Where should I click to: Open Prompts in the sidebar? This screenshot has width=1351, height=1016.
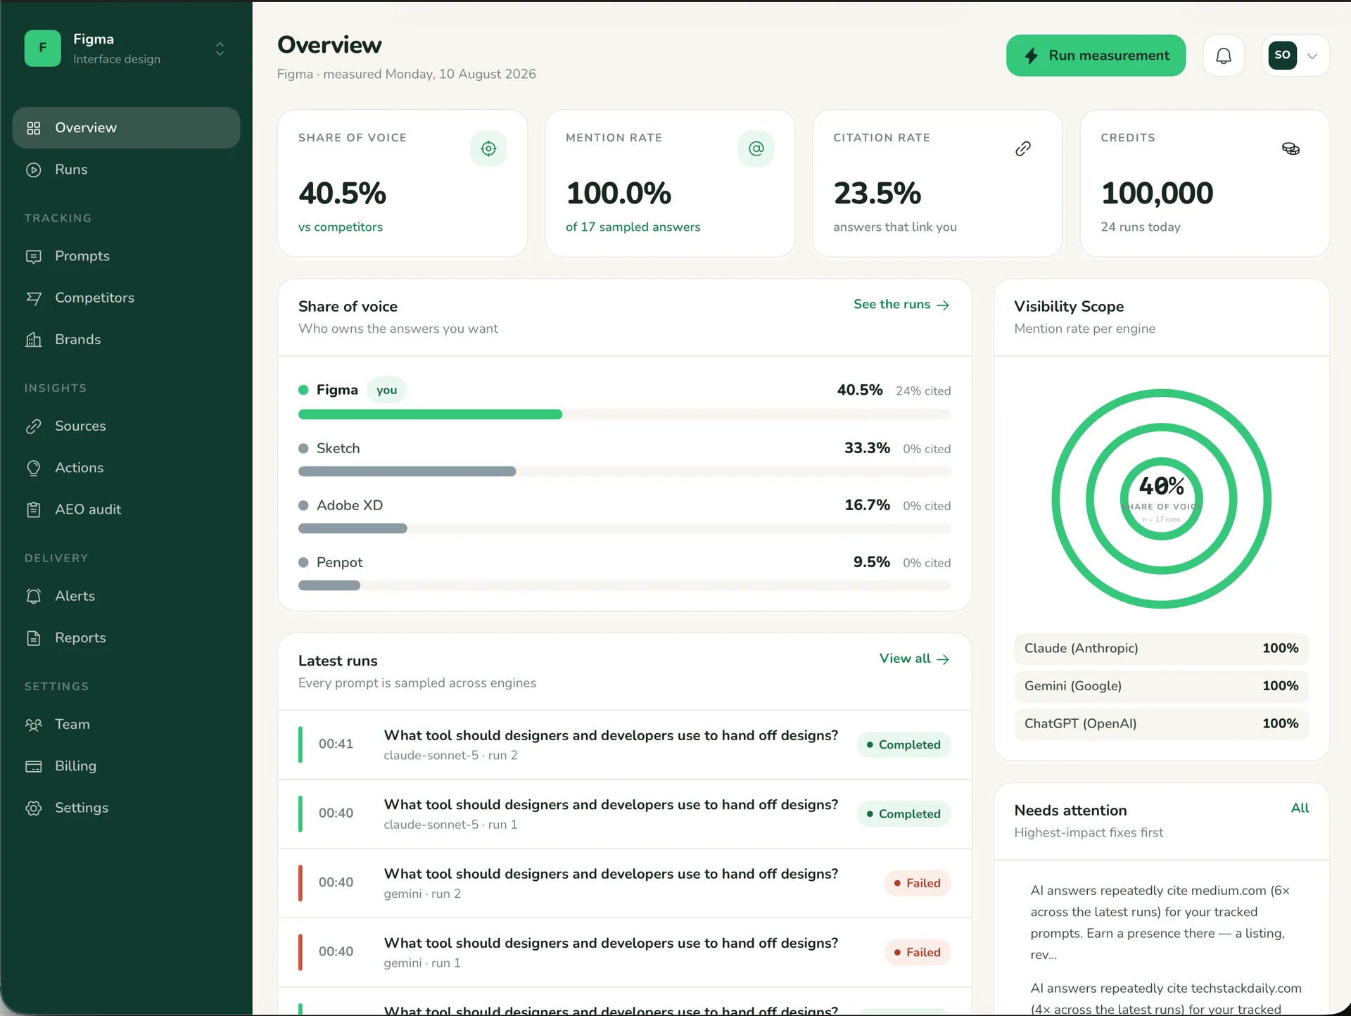click(x=126, y=256)
